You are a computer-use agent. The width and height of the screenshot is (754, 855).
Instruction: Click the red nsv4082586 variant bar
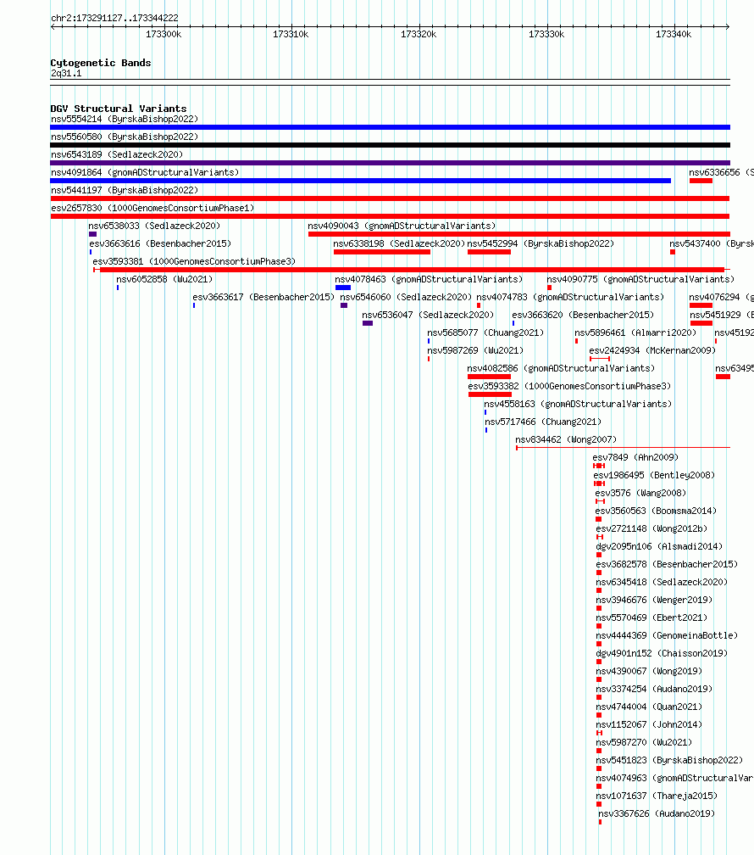[489, 377]
